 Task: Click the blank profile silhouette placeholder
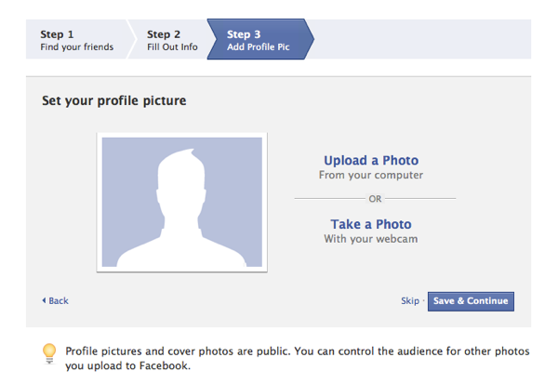[x=182, y=204]
